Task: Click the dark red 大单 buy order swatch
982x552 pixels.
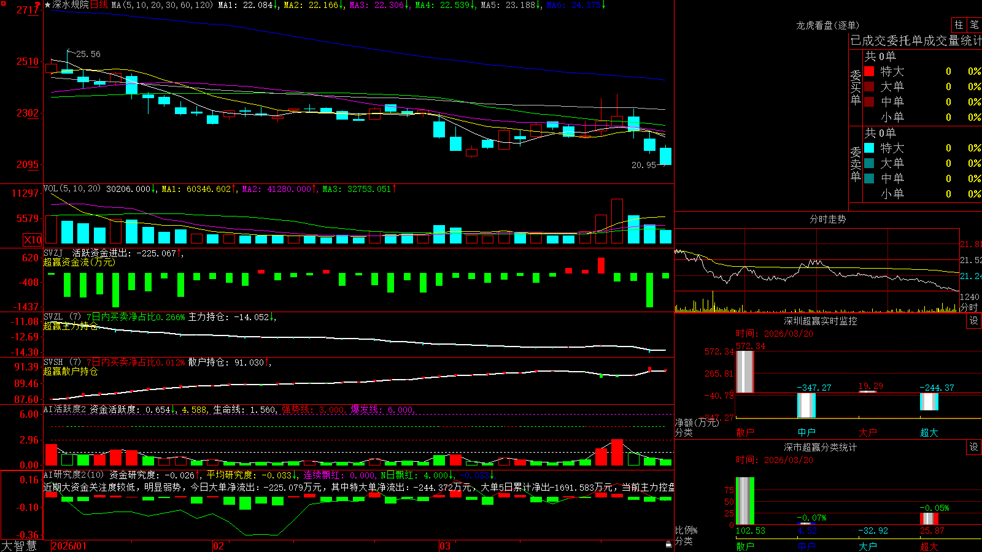Action: (x=869, y=86)
